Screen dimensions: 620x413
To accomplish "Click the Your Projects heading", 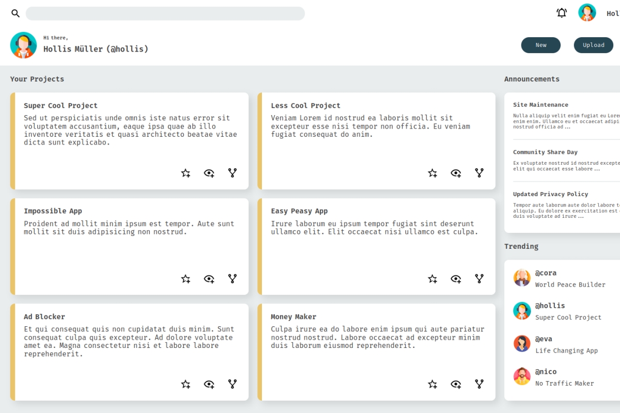I will 37,79.
